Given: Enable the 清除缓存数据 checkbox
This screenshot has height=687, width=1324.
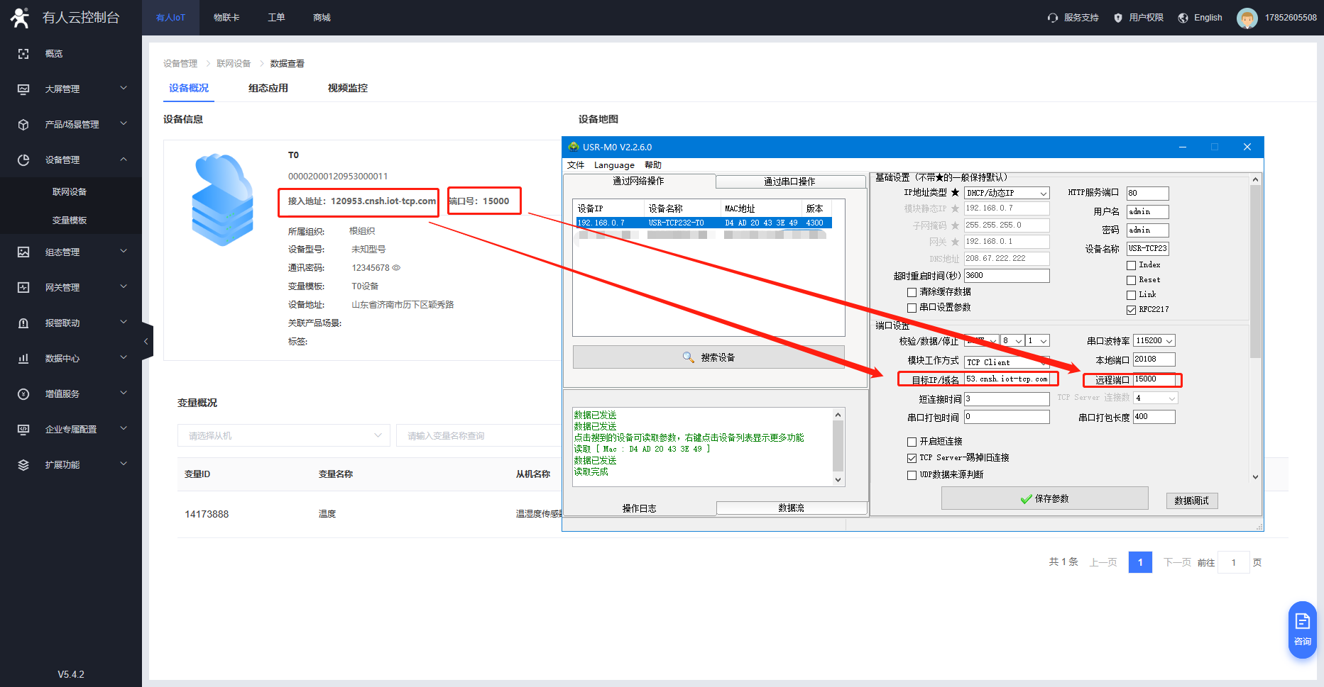Looking at the screenshot, I should pos(912,292).
